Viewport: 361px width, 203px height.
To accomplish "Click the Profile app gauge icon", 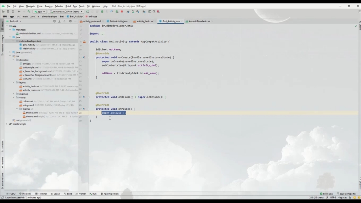I will pos(112,12).
